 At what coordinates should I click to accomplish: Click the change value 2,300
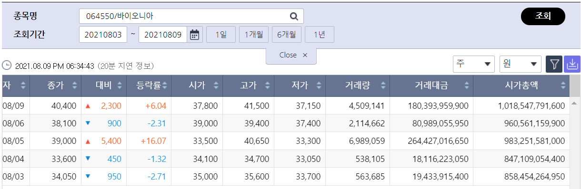coord(111,105)
